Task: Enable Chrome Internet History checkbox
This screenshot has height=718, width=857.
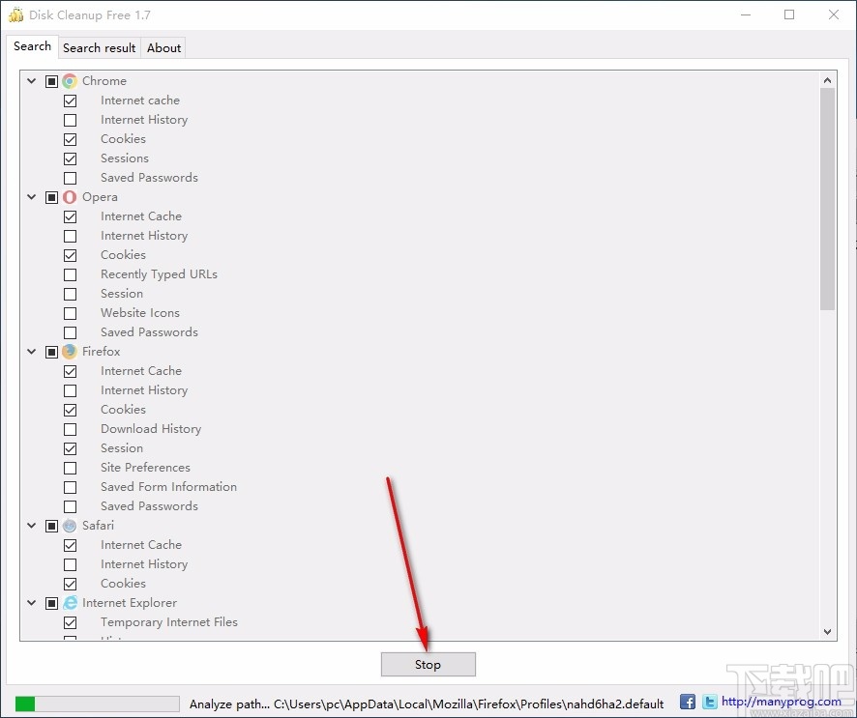Action: pyautogui.click(x=70, y=120)
